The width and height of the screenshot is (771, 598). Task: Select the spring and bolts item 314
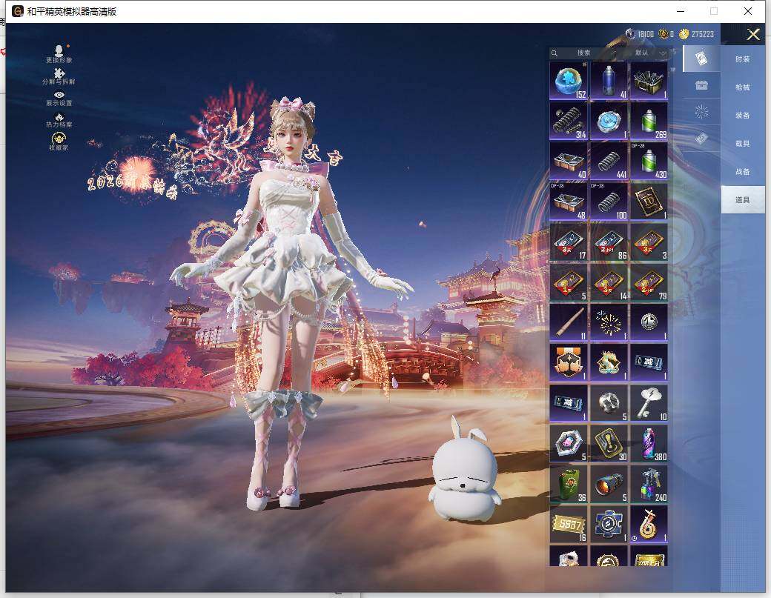coord(569,121)
